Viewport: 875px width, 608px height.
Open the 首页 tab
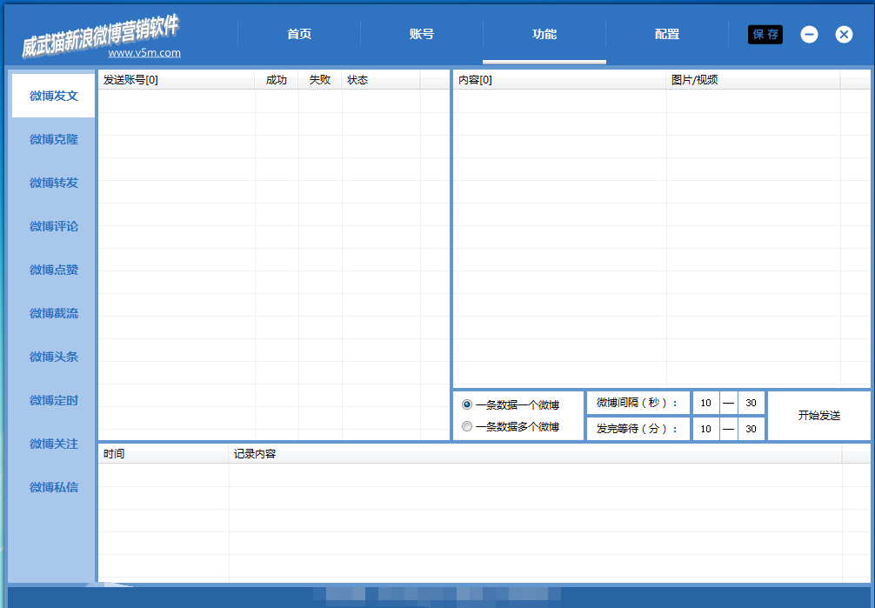point(299,35)
